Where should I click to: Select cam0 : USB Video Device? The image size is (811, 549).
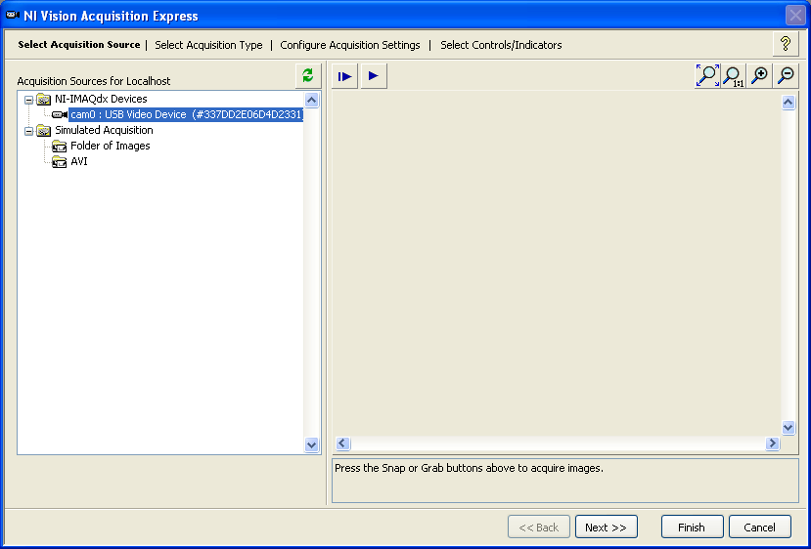pos(186,114)
